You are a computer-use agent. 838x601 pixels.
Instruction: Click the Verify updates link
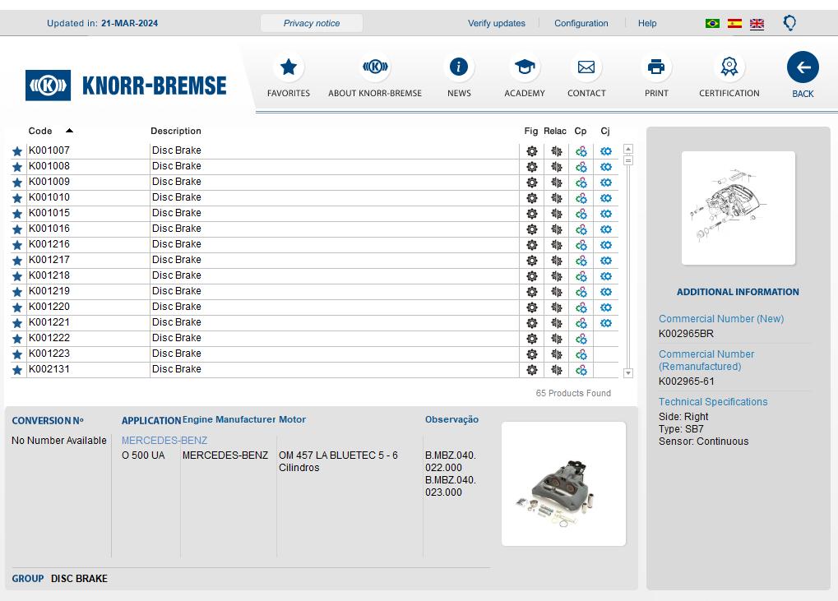click(496, 23)
